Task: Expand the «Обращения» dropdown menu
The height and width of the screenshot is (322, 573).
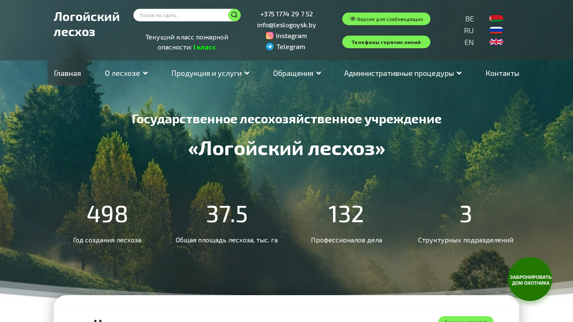Action: click(x=297, y=73)
